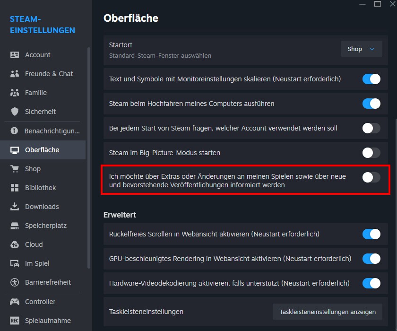Select the Oberfläche sidebar entry

click(x=42, y=150)
